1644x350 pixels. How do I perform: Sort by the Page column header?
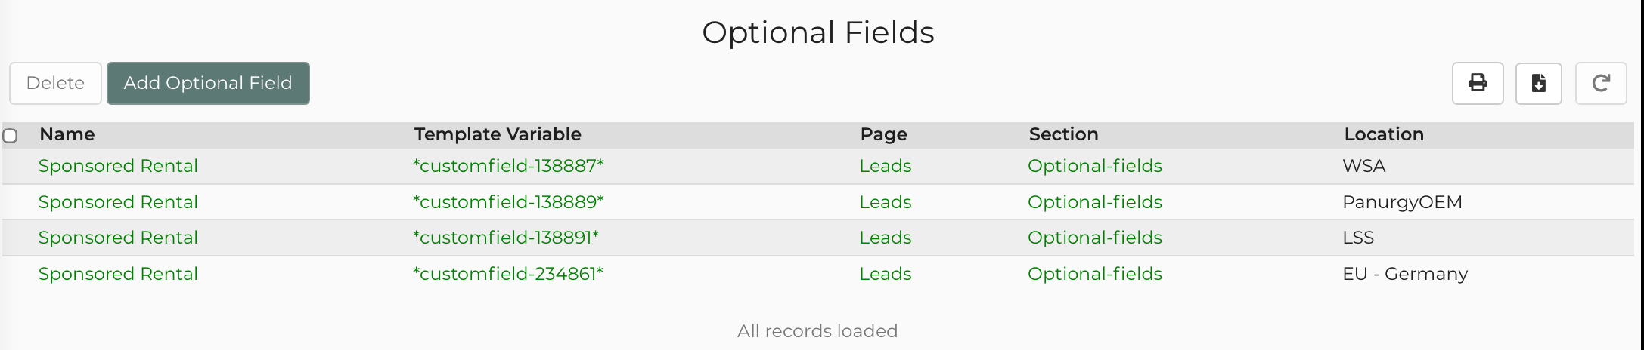[x=883, y=134]
